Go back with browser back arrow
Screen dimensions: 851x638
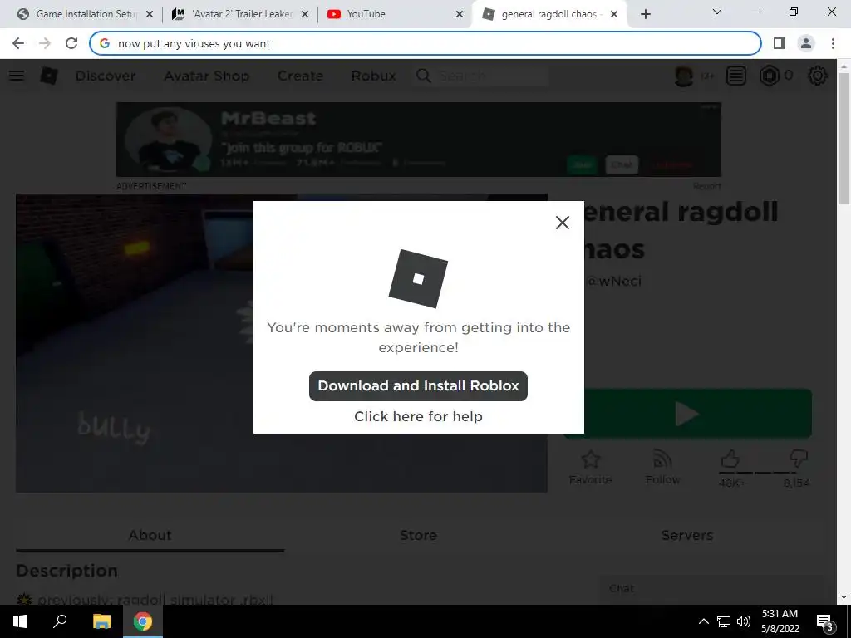pyautogui.click(x=18, y=43)
